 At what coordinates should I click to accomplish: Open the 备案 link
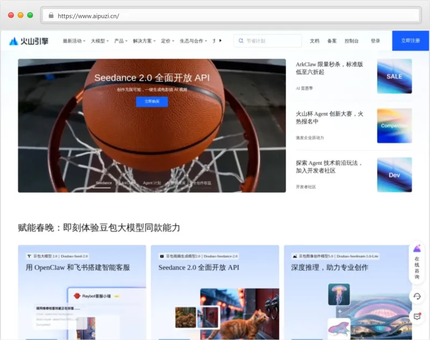click(332, 41)
